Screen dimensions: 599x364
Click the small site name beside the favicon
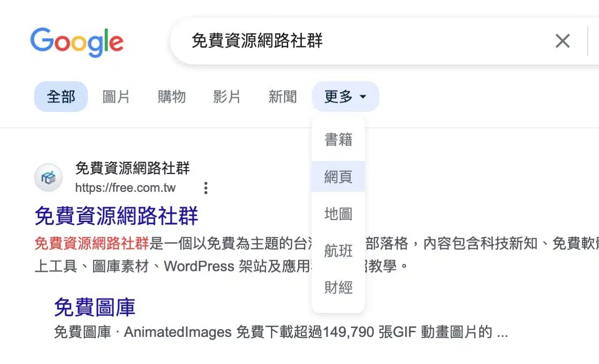pyautogui.click(x=132, y=168)
